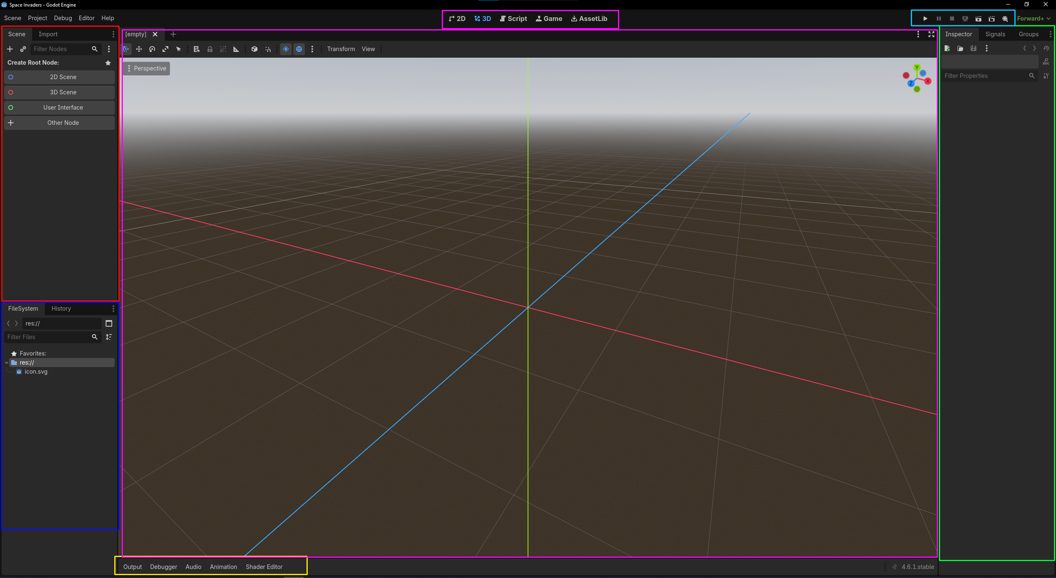The width and height of the screenshot is (1056, 578).
Task: Open the Project menu
Action: point(38,18)
